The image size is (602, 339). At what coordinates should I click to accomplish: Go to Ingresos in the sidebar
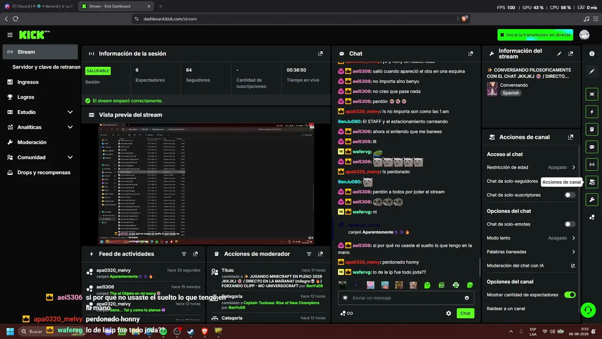click(40, 82)
